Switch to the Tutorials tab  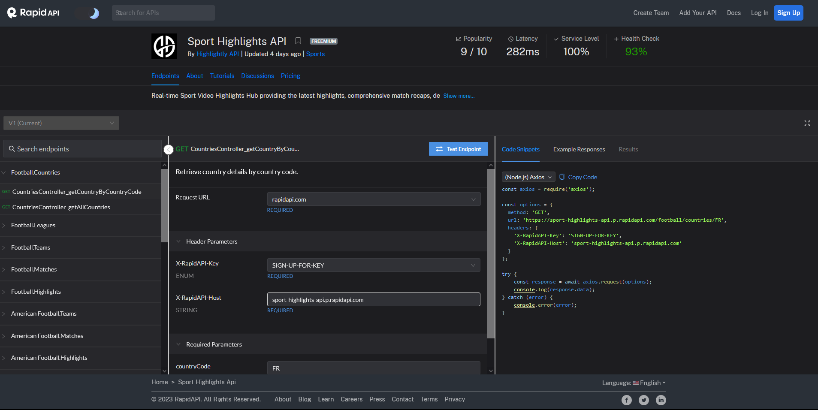point(222,76)
